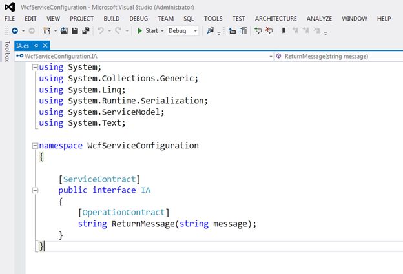403x274 pixels.
Task: Select the IA.cs document tab
Action: (23, 46)
